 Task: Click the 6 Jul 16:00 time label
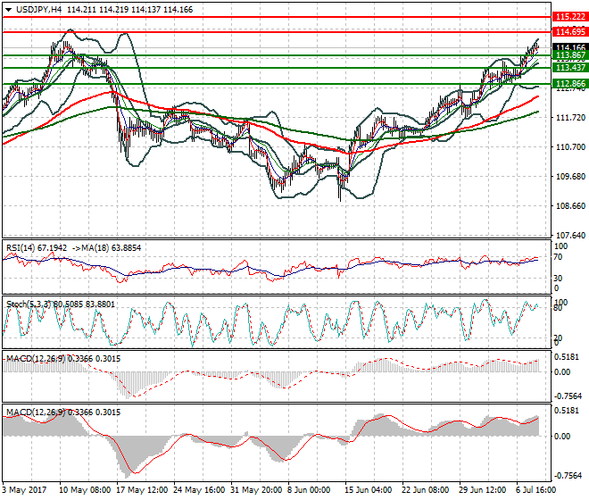pos(535,490)
